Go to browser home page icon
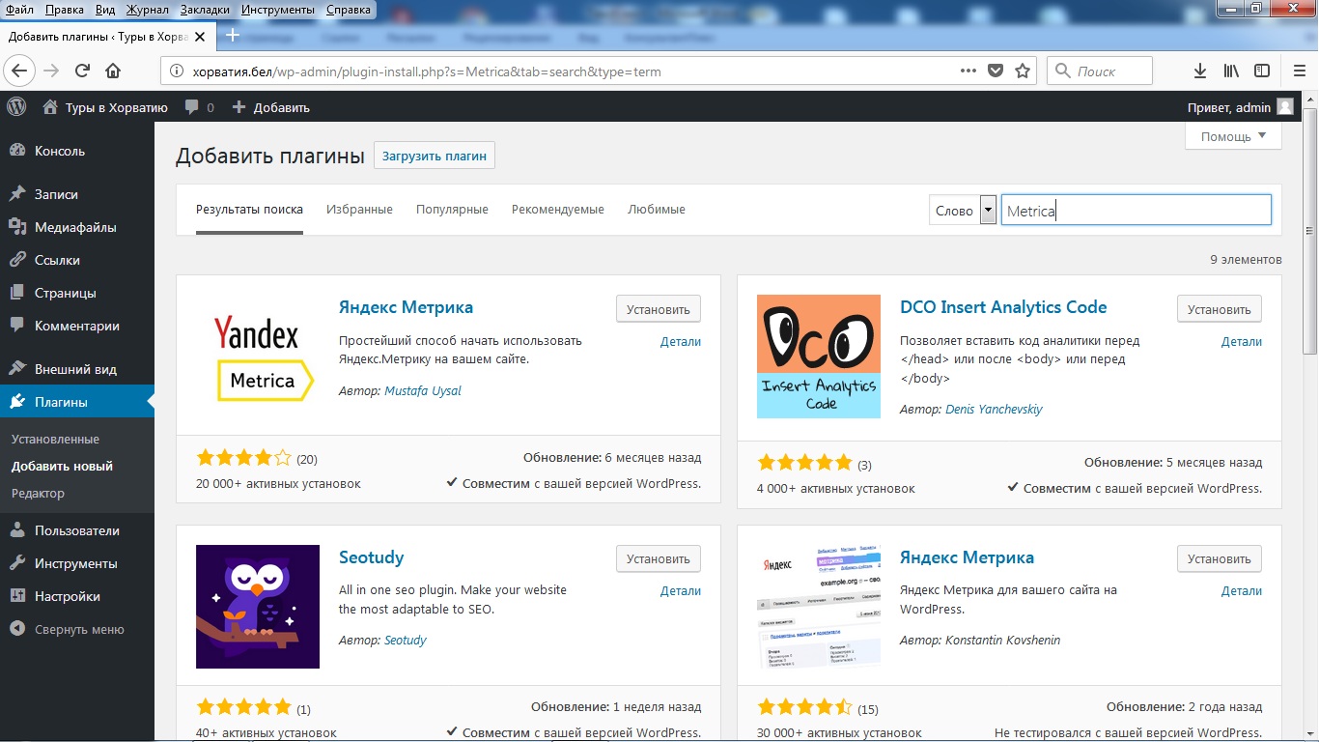 coord(113,71)
